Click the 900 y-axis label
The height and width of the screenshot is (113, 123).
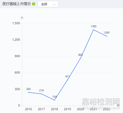click(17, 56)
